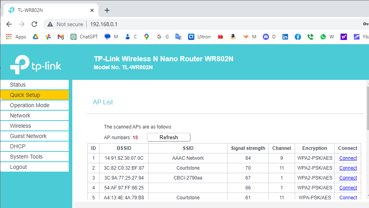Screen dimensions: 369x208
Task: Click the Channel column header
Action: coord(282,148)
